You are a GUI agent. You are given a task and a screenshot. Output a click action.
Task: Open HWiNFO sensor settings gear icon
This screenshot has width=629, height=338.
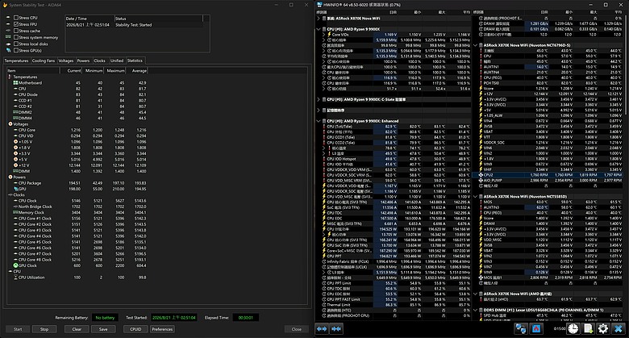tap(603, 329)
